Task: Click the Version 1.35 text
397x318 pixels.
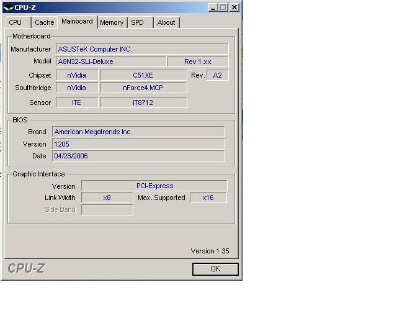Action: click(x=210, y=251)
